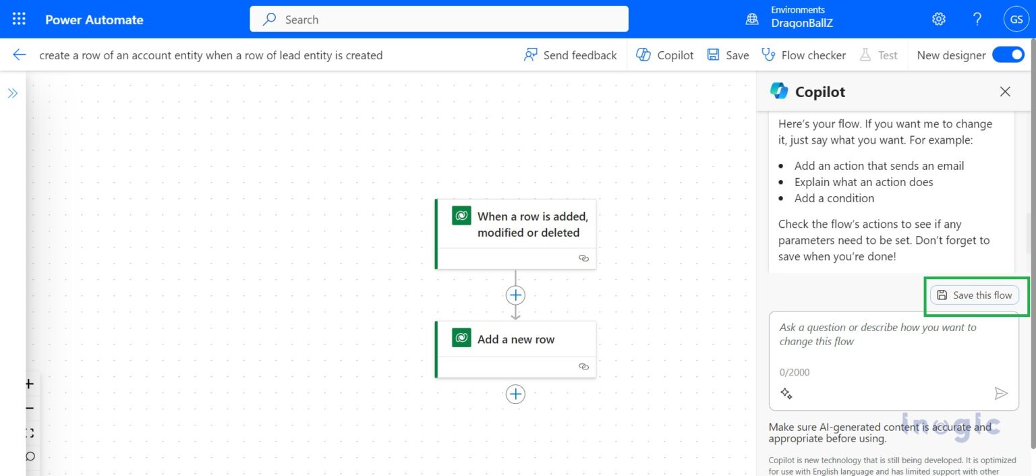The width and height of the screenshot is (1036, 476).
Task: Select the magnifier zoom tool on the canvas
Action: tap(28, 456)
